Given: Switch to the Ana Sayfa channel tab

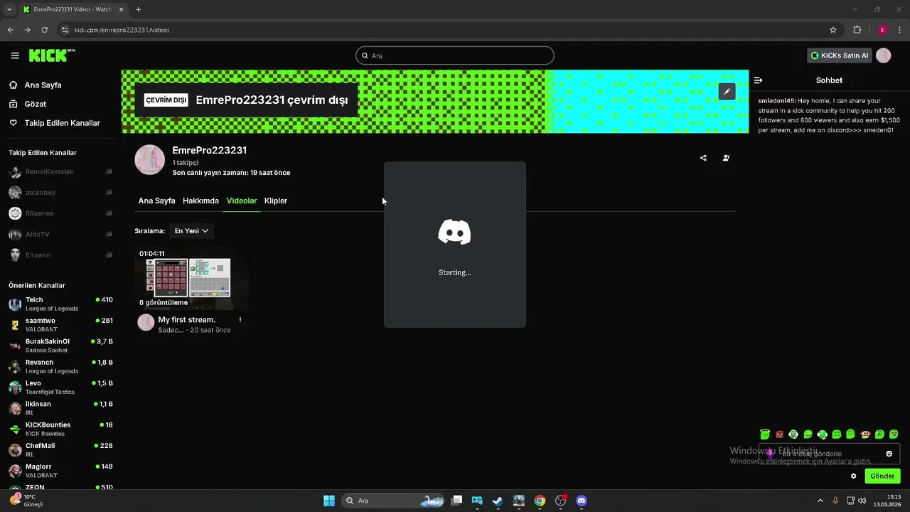Looking at the screenshot, I should pos(156,201).
